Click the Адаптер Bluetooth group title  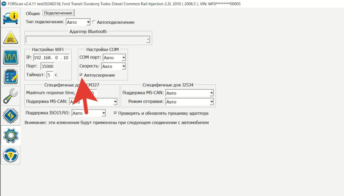click(88, 32)
